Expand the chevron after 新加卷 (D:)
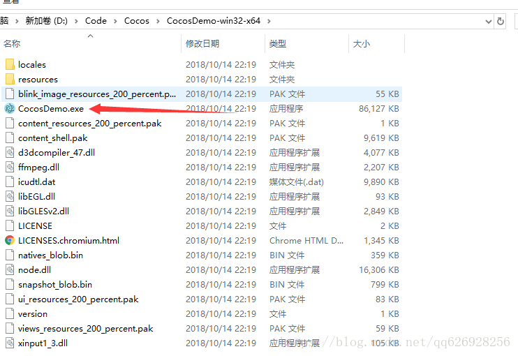This screenshot has width=518, height=356. coord(76,21)
